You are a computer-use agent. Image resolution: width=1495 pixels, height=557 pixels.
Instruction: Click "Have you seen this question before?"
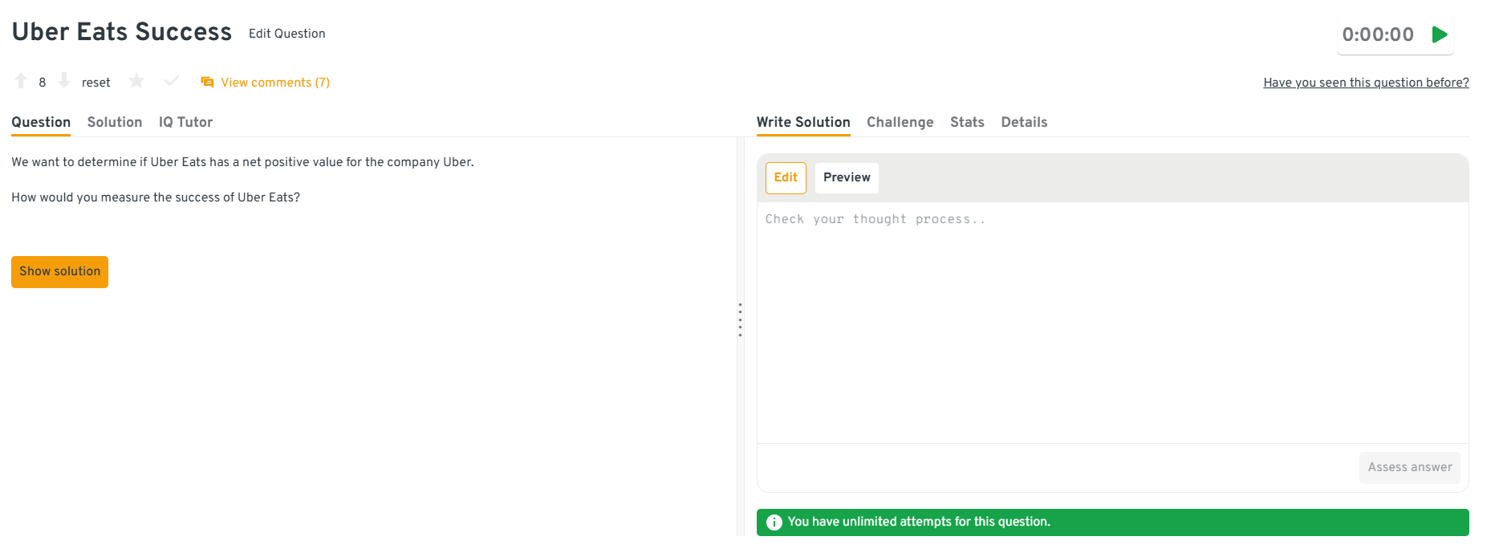pyautogui.click(x=1366, y=83)
